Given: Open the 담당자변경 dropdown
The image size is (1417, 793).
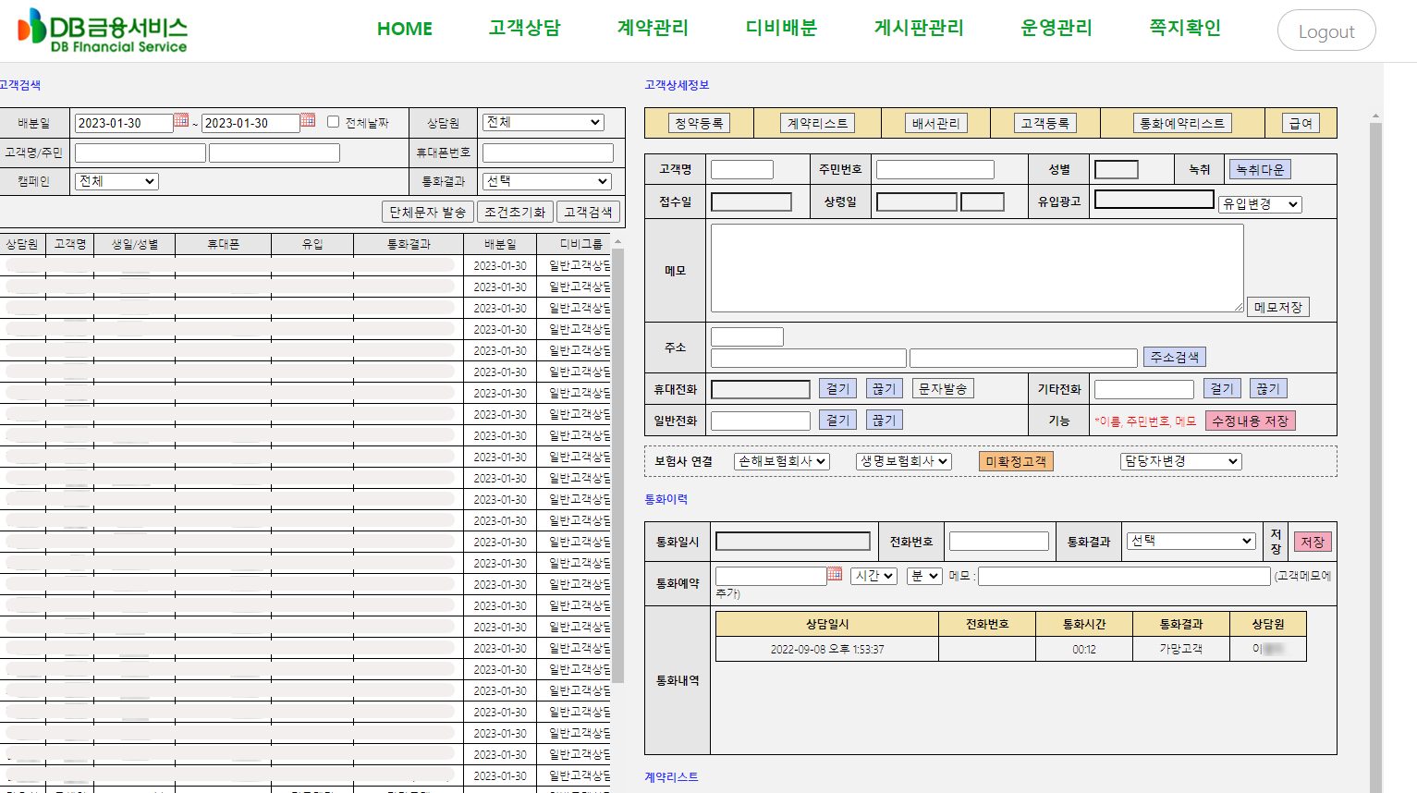Looking at the screenshot, I should point(1180,461).
